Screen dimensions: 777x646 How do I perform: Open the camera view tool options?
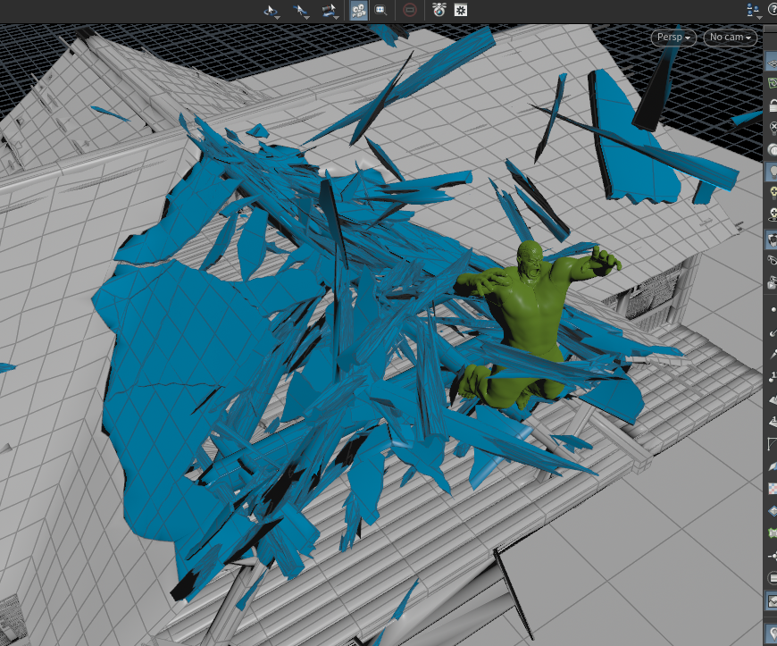329,11
